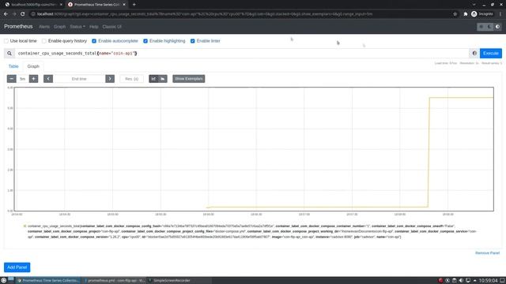The height and width of the screenshot is (284, 506).
Task: Click the Incognito profile icon
Action: [x=482, y=14]
